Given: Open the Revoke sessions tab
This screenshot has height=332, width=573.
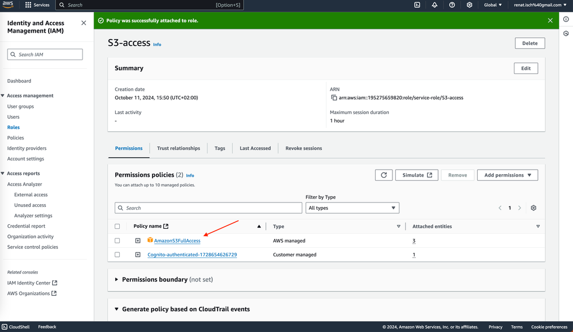Looking at the screenshot, I should click(x=303, y=149).
